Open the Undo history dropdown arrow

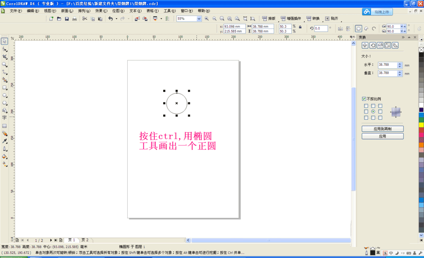116,19
